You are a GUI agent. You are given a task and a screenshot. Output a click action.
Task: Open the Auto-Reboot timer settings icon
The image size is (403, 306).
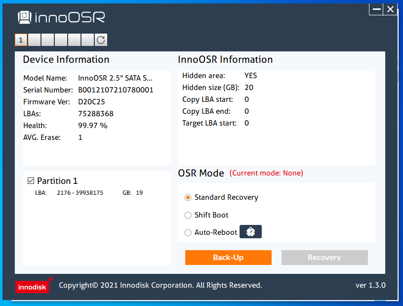tap(250, 232)
